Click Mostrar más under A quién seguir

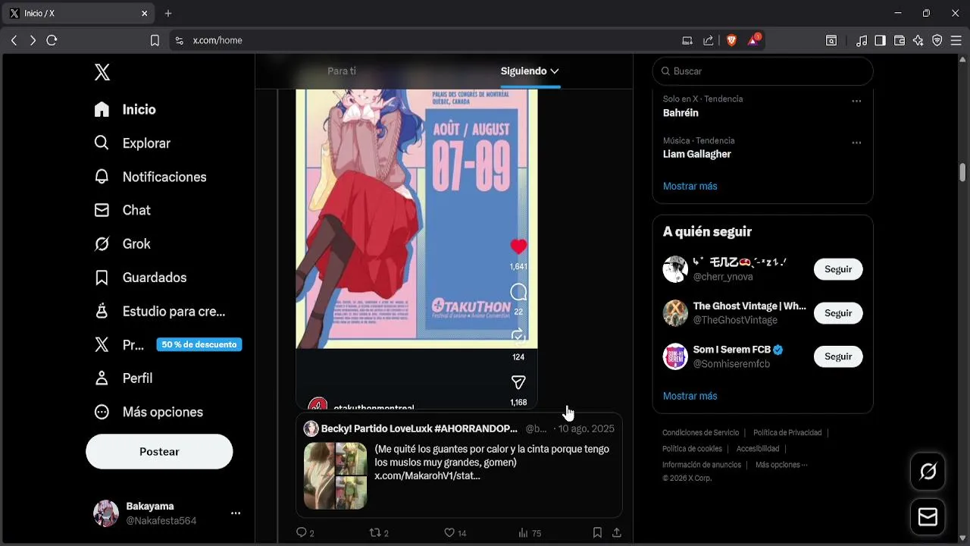pos(690,396)
